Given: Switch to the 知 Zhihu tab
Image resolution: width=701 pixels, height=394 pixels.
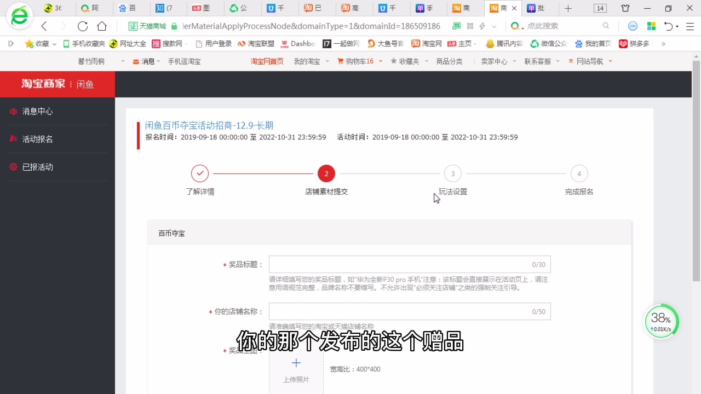Looking at the screenshot, I should pos(168,8).
